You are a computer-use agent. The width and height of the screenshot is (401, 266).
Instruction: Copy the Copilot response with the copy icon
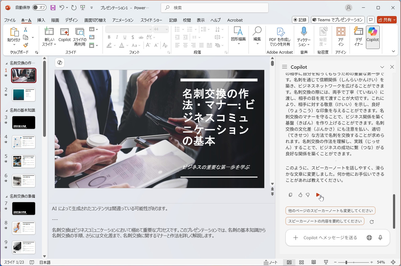[x=290, y=195]
